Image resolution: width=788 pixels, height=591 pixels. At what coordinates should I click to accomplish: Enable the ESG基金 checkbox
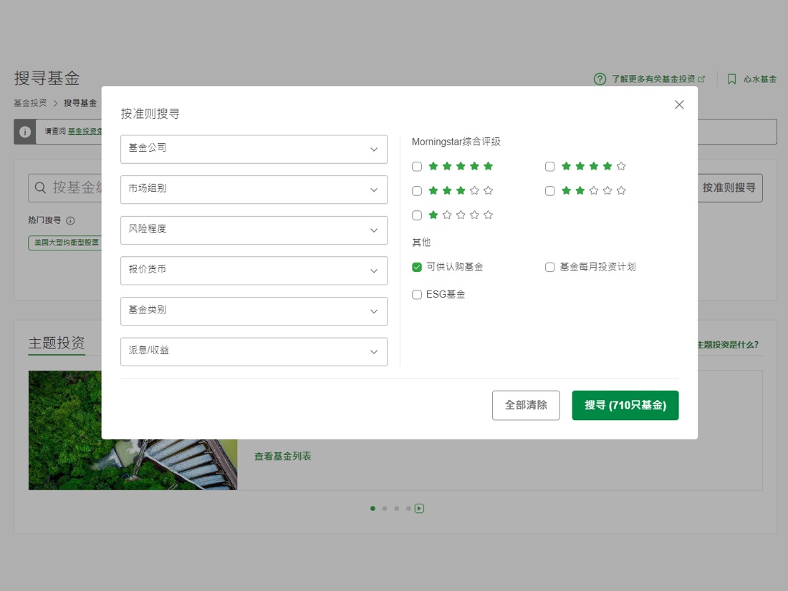[x=417, y=294]
